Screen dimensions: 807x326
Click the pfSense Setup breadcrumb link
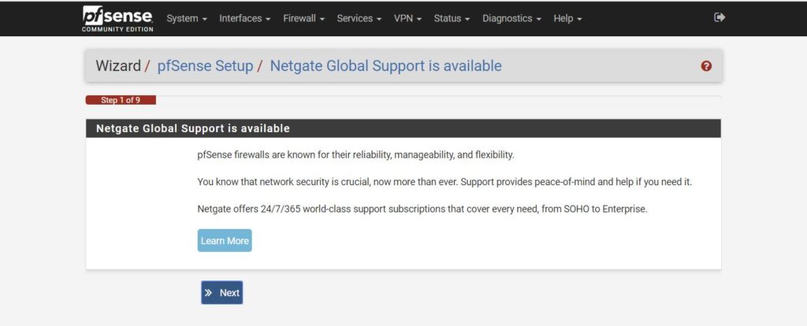[205, 66]
